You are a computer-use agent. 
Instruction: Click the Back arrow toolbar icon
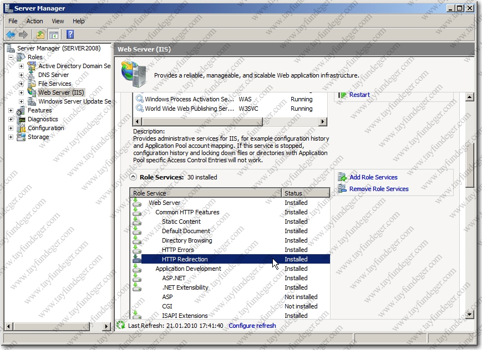pos(11,34)
